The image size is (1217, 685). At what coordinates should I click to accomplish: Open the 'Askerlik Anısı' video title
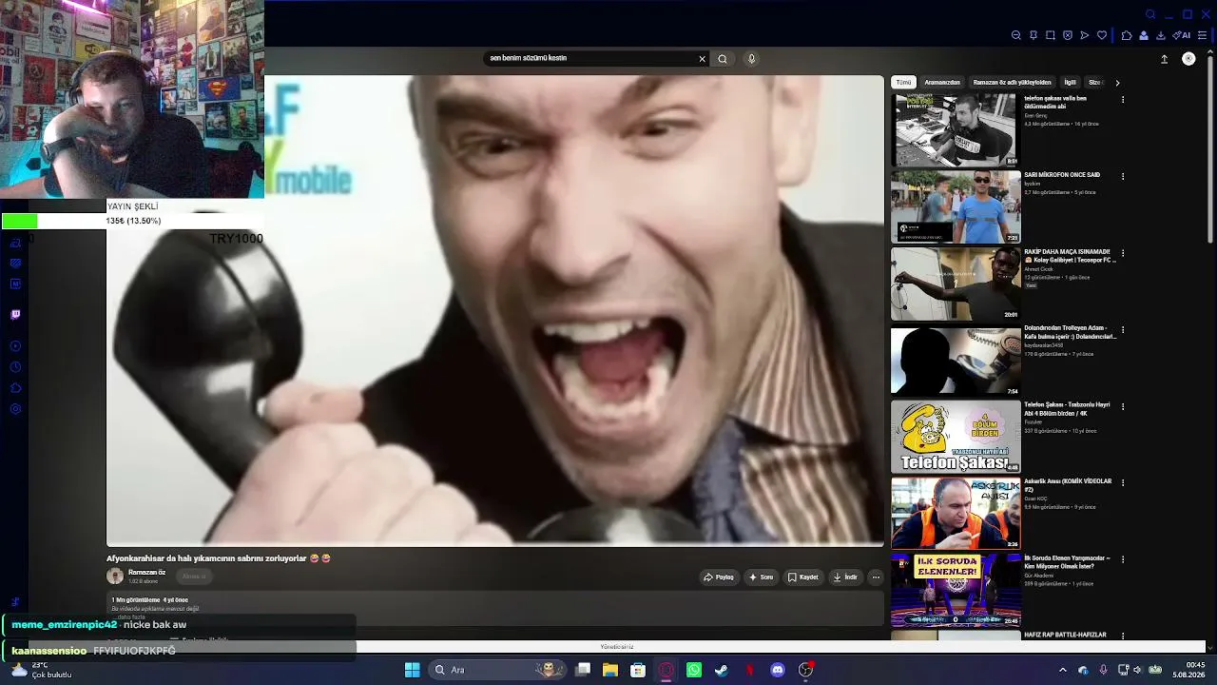point(1068,485)
